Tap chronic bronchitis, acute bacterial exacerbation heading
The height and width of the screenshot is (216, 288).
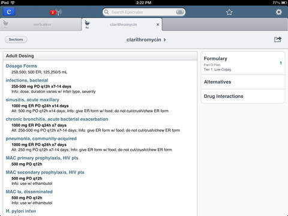57,119
